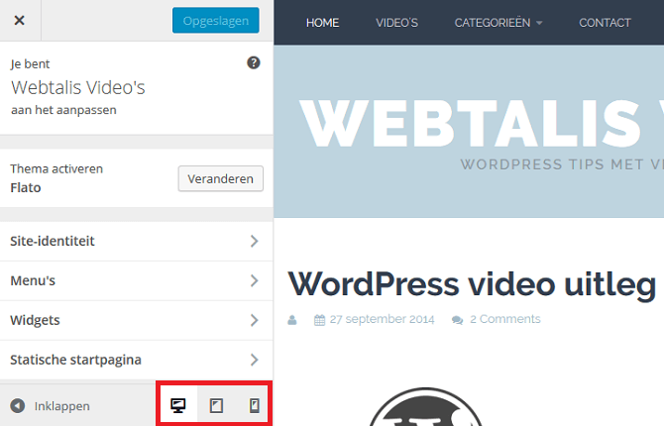664x426 pixels.
Task: Expand the Widgets chevron arrow
Action: [x=254, y=320]
